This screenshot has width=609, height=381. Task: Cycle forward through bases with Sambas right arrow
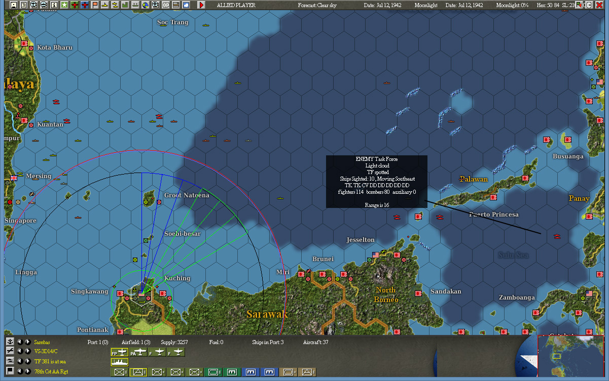(27, 342)
